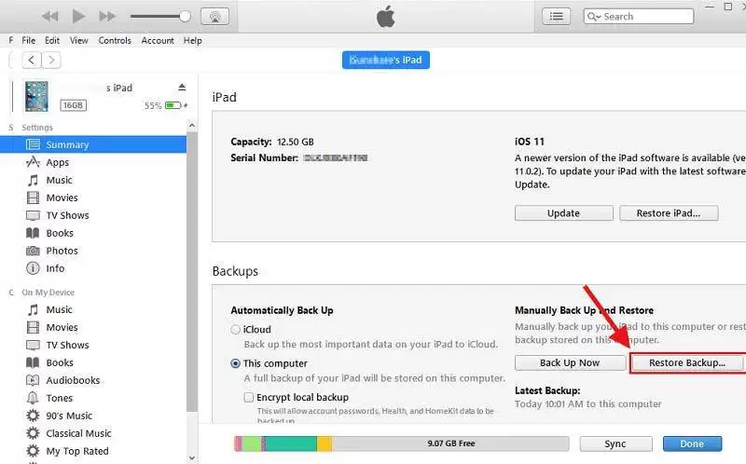746x464 pixels.
Task: Click the battery level icon
Action: [x=173, y=105]
